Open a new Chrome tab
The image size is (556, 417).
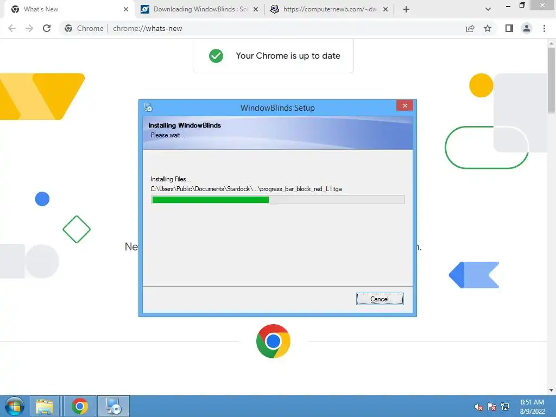point(406,9)
